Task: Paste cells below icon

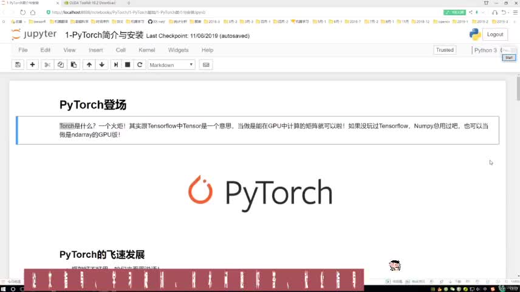Action: (74, 64)
